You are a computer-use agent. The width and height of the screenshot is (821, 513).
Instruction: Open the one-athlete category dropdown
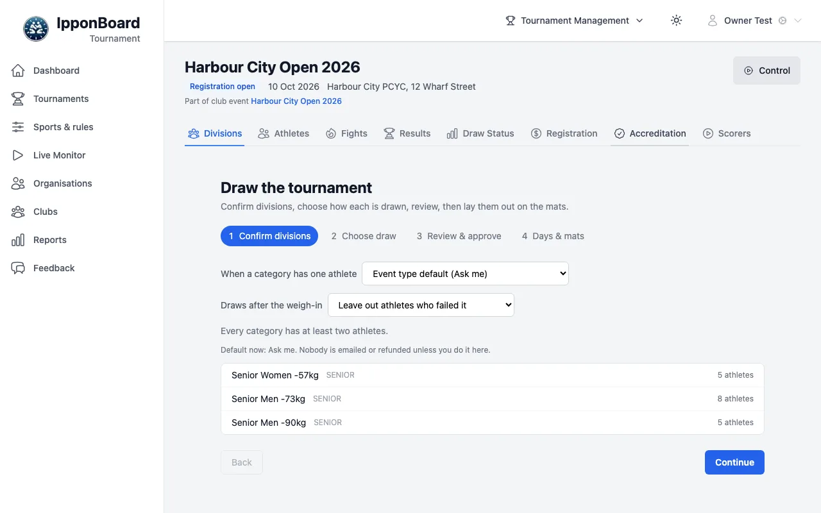point(466,274)
